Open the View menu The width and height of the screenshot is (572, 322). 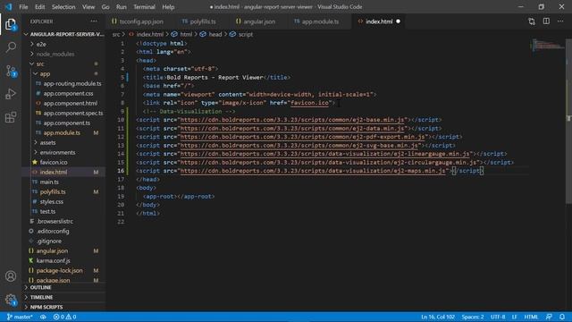pos(88,7)
